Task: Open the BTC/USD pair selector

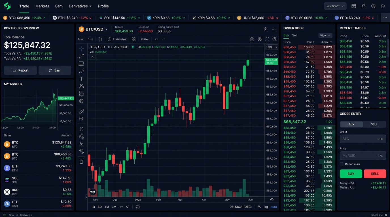Action: 94,29
